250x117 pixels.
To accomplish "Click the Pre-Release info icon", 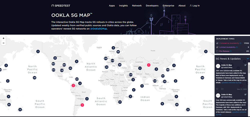I will pyautogui.click(x=230, y=51).
